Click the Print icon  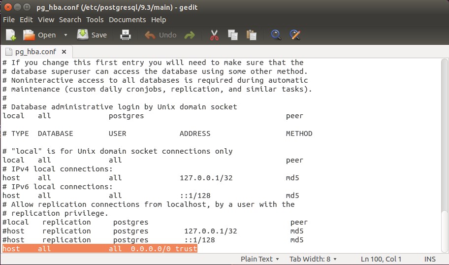click(x=126, y=35)
